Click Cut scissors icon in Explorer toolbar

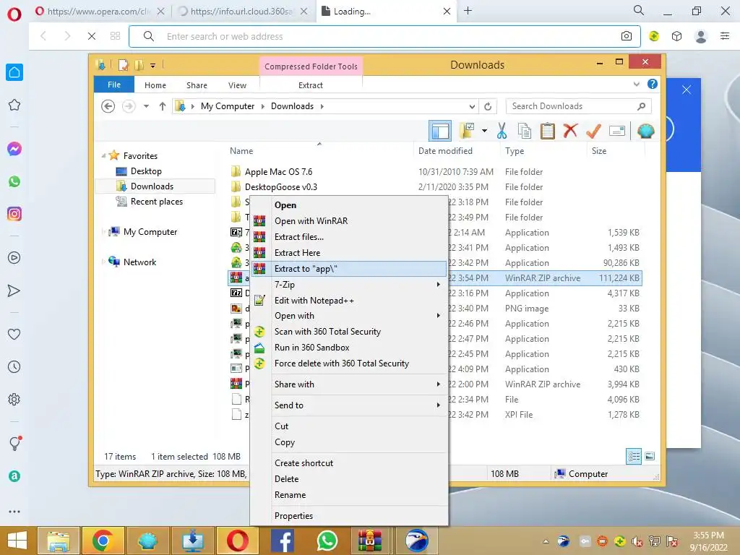pos(502,131)
